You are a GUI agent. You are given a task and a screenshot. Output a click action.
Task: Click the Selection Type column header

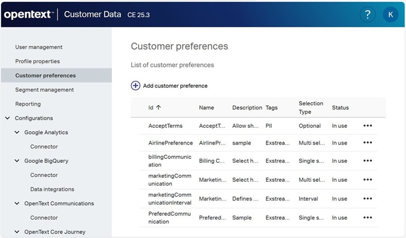(311, 108)
